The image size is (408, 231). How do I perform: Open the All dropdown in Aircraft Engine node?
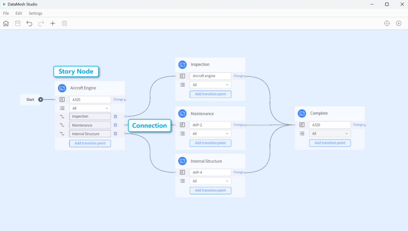coord(90,108)
